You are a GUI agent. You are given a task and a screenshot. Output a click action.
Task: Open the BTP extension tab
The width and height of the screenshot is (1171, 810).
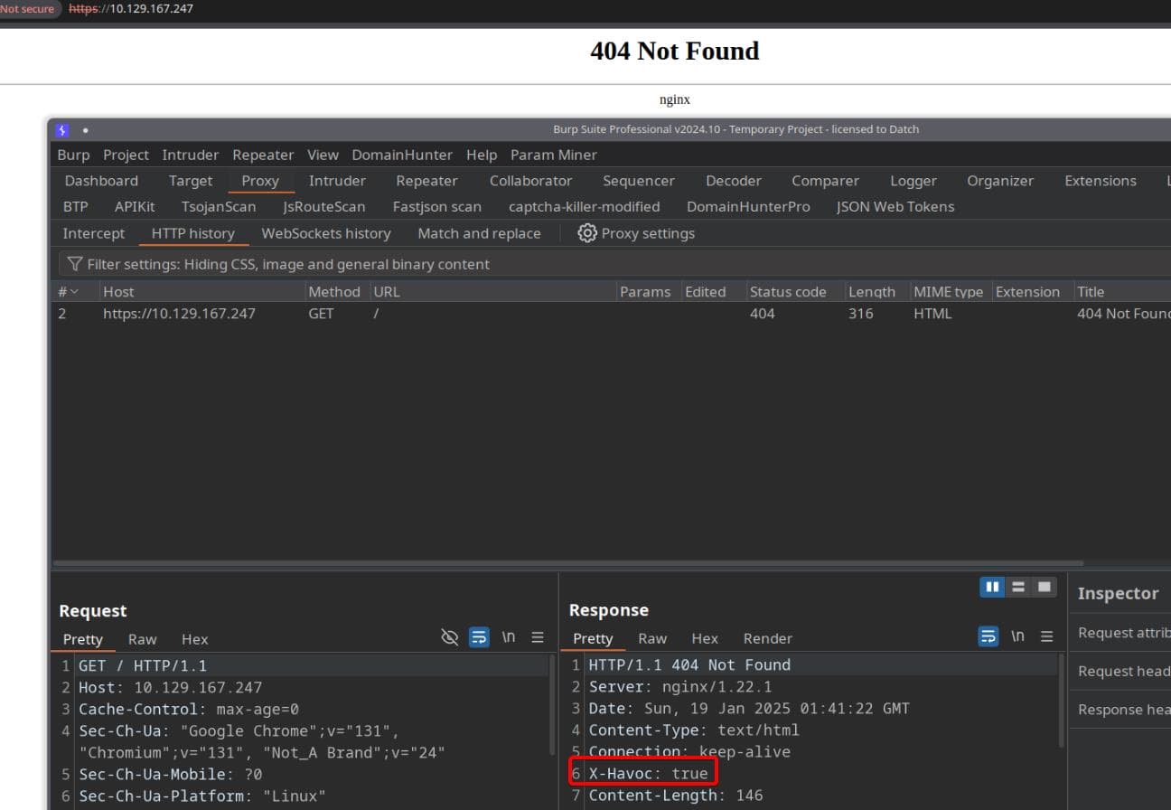tap(76, 206)
